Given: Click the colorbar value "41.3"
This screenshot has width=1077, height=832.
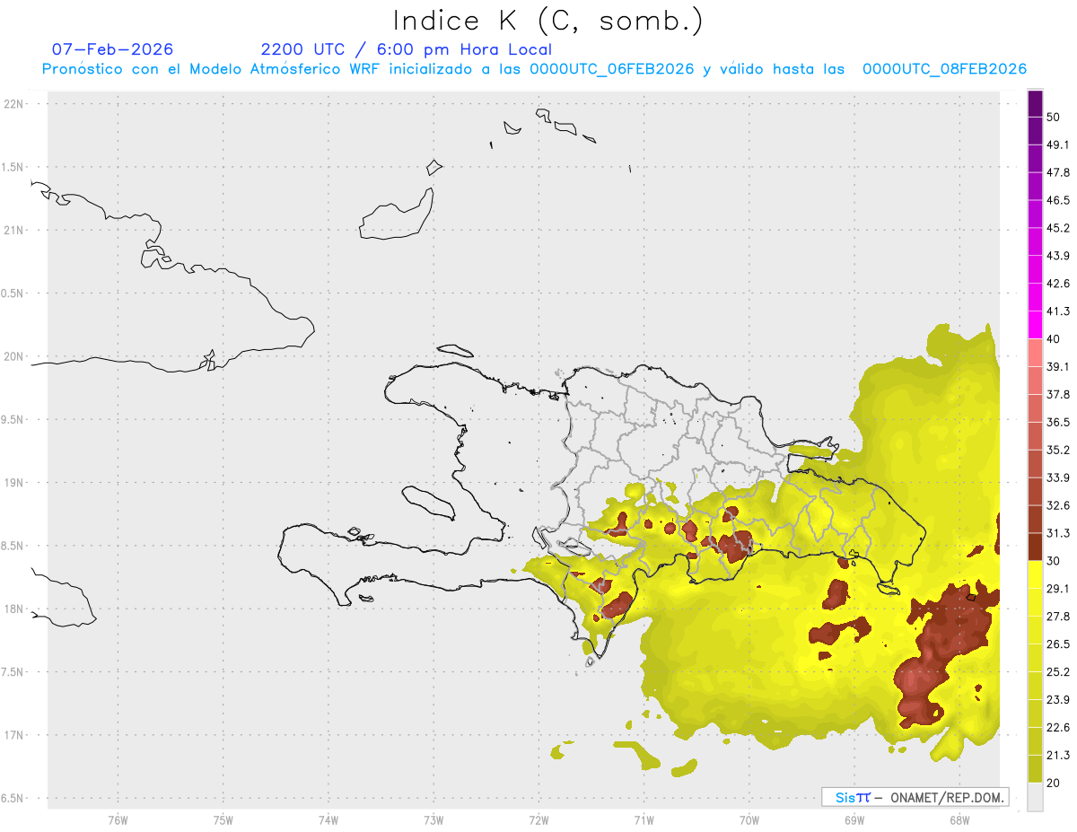Looking at the screenshot, I should [1058, 311].
